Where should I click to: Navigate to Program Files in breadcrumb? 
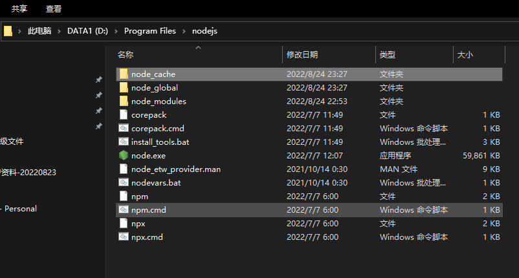point(150,31)
